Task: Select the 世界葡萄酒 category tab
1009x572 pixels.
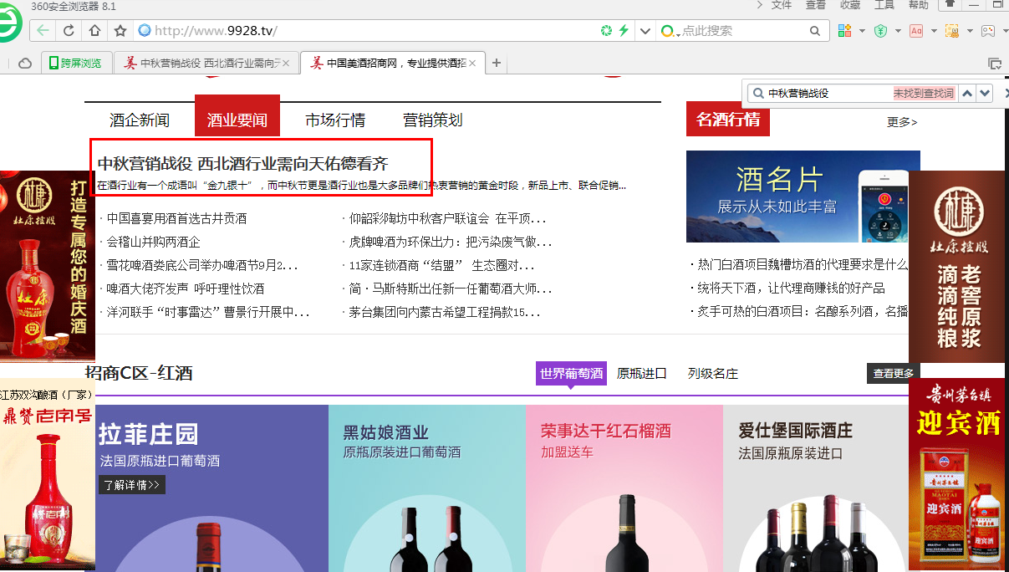Action: click(571, 374)
